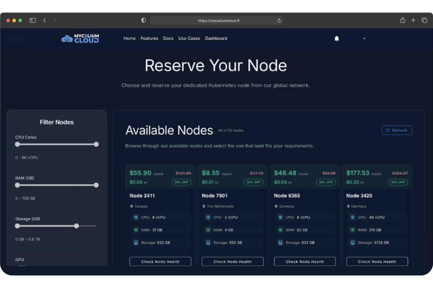This screenshot has width=433, height=288.
Task: Check Node Health for Node 3420
Action: tap(377, 262)
